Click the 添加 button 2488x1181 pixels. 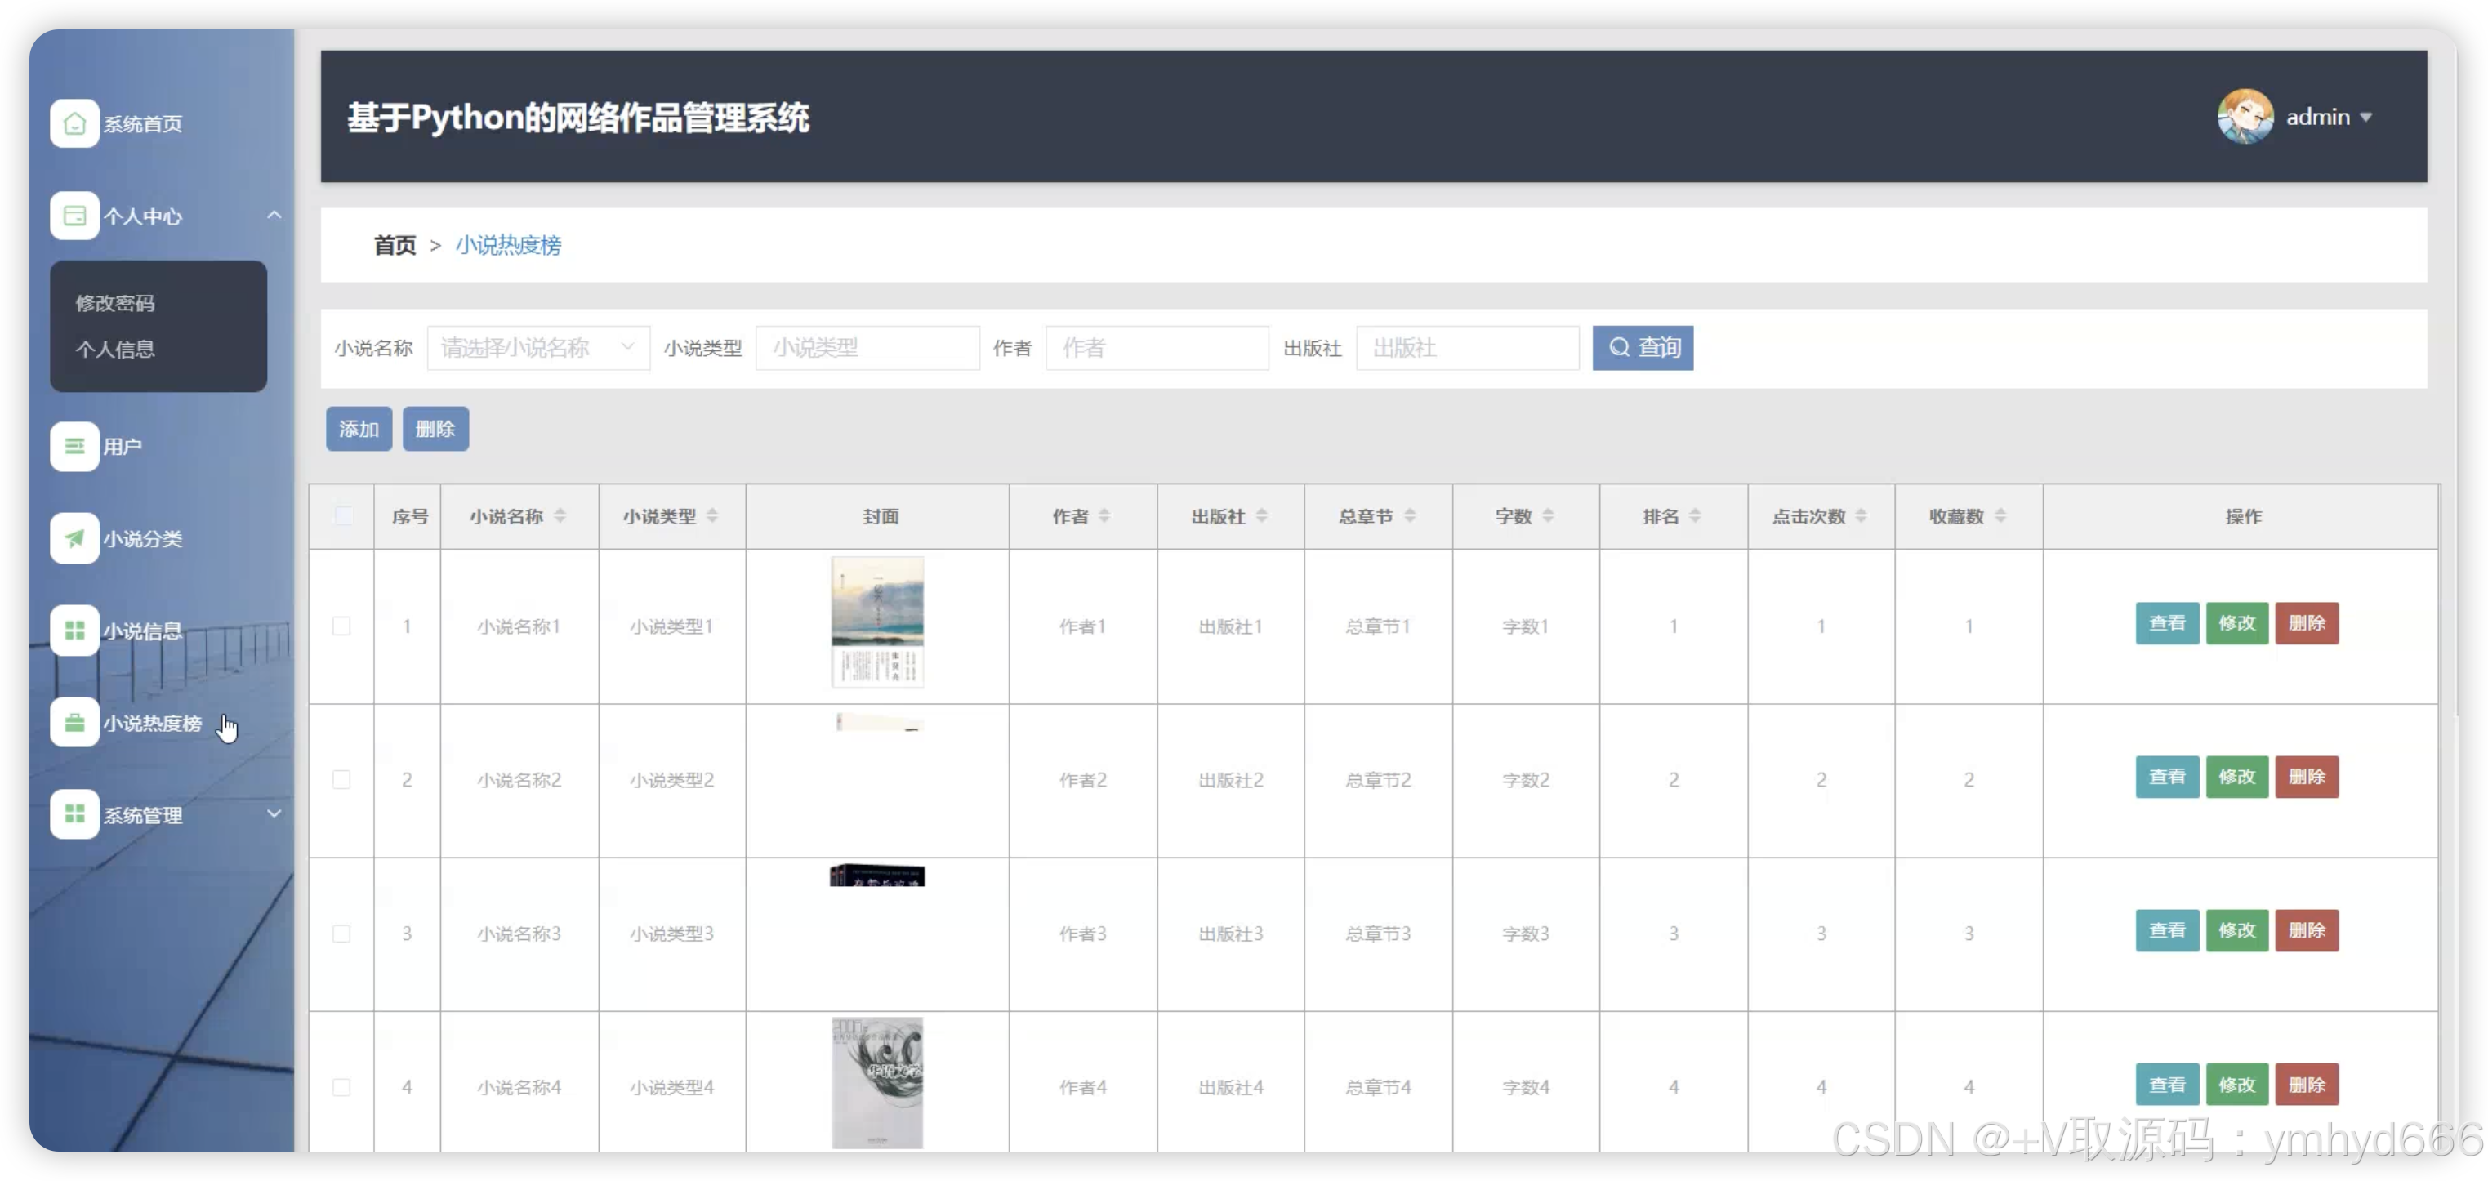click(359, 429)
